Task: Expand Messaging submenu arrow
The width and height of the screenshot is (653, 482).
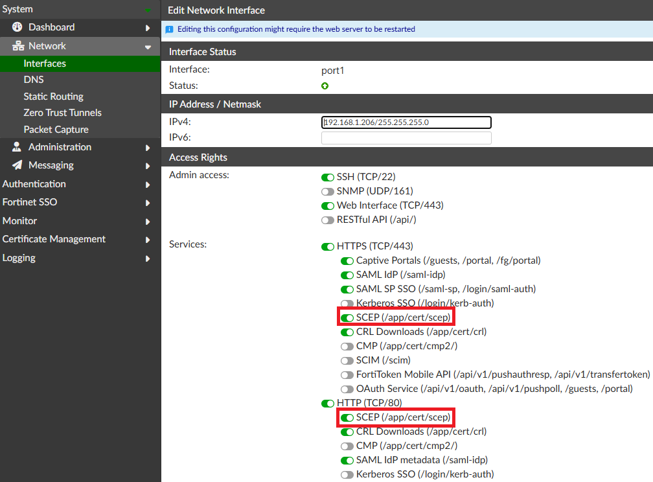Action: coord(148,166)
